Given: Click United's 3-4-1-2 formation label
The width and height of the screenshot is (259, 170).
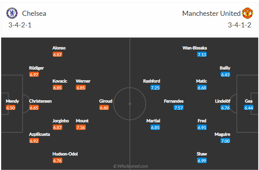Looking at the screenshot, I should pos(240,25).
